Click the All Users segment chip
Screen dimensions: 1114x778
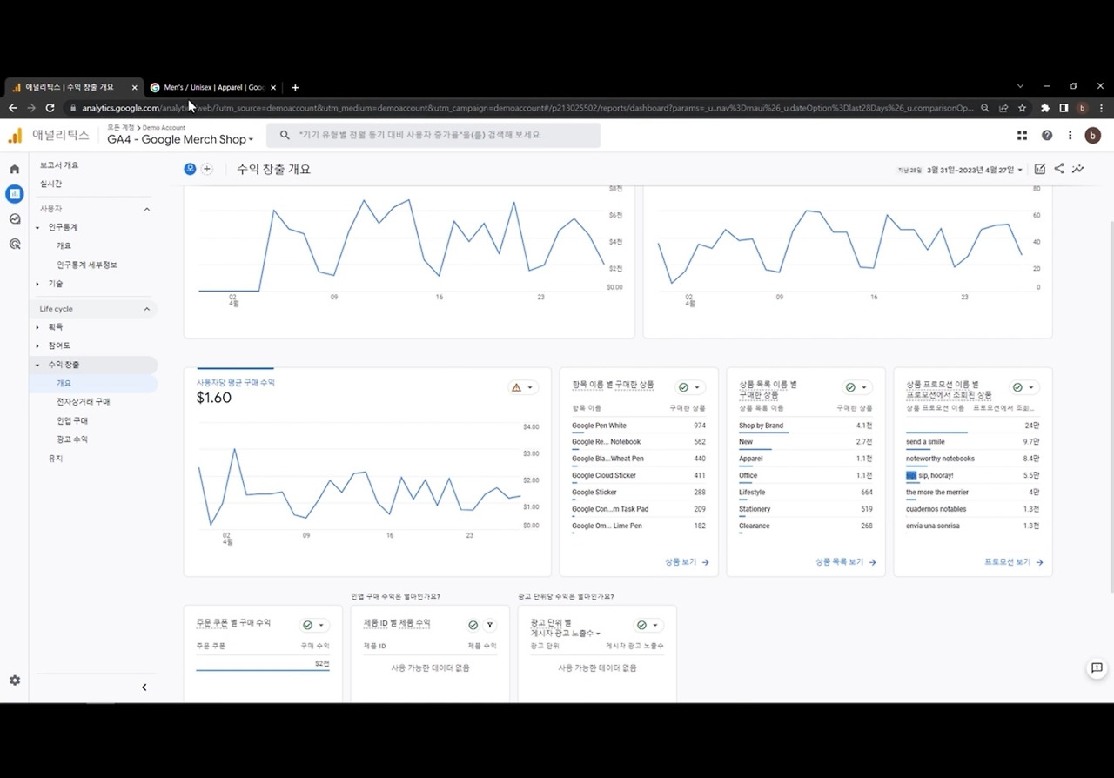coord(190,169)
